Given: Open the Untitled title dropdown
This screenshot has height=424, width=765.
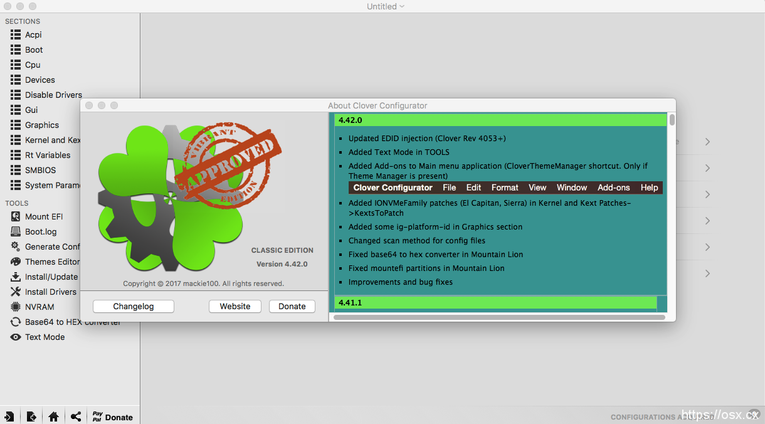Looking at the screenshot, I should [x=386, y=6].
